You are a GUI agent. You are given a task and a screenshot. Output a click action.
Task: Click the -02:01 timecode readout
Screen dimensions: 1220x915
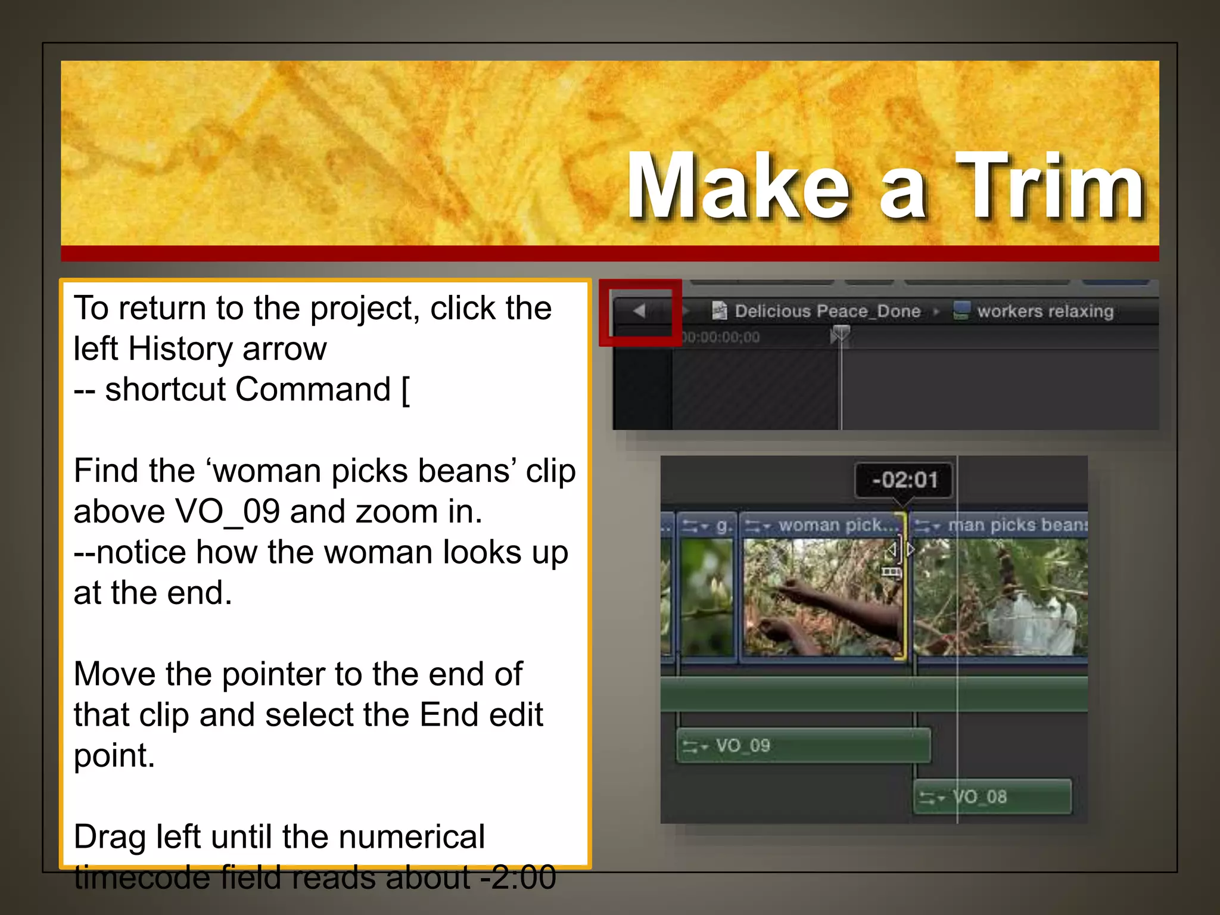(904, 480)
